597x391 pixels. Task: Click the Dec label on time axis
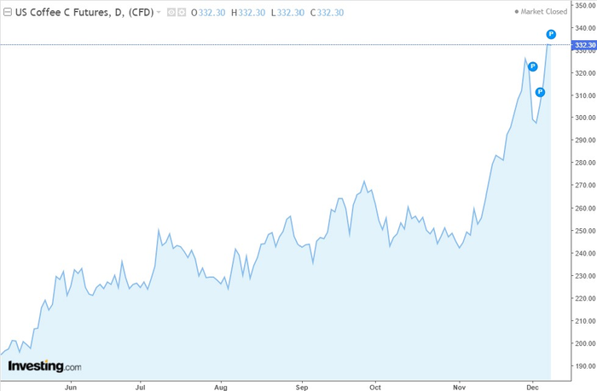point(532,388)
